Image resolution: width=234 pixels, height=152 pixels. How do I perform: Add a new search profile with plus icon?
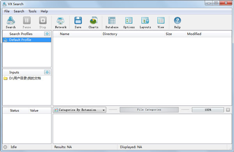[x=47, y=34]
